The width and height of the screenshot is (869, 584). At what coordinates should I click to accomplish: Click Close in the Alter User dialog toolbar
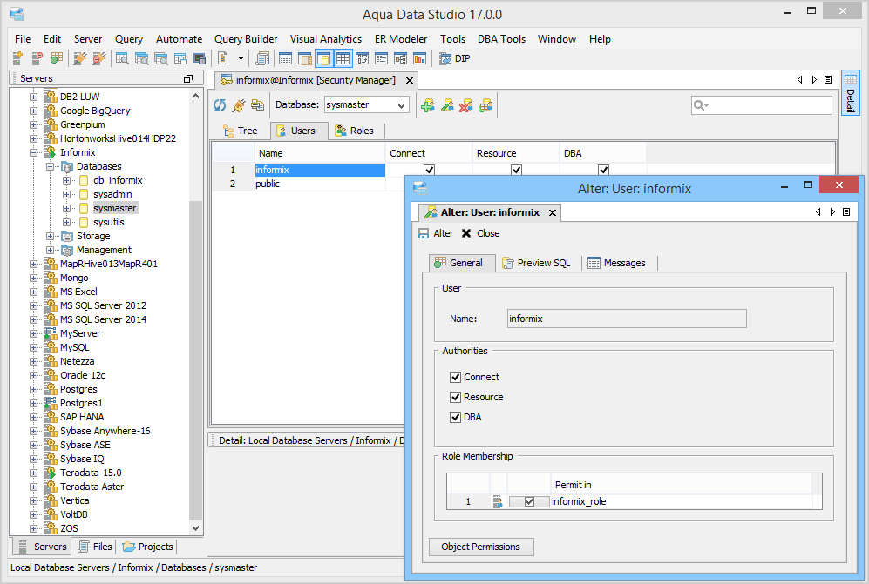point(480,233)
